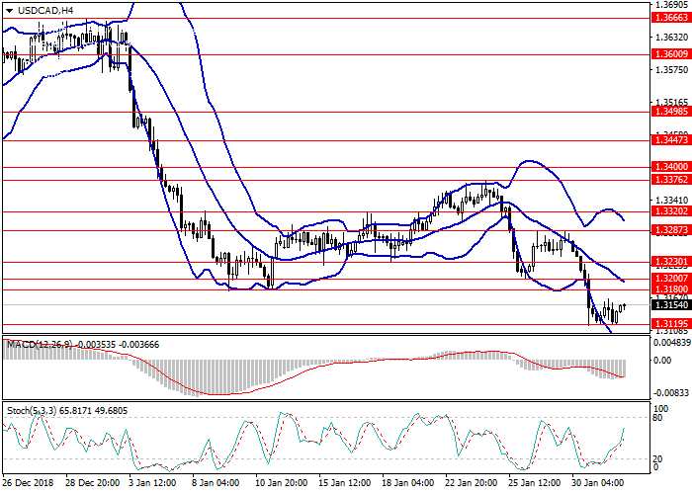692x494 pixels.
Task: Click the 1.32873 price level label
Action: (671, 229)
